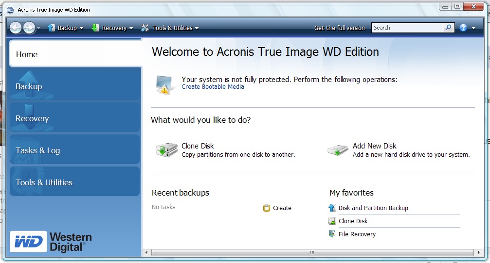Click Create under Recent backups
This screenshot has height=263, width=490.
[x=282, y=208]
